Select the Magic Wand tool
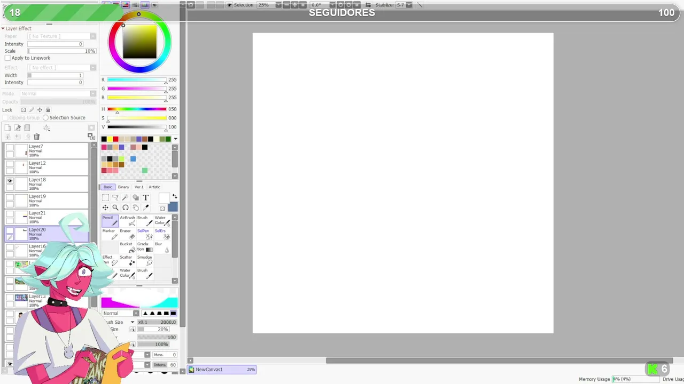Image resolution: width=684 pixels, height=384 pixels. (125, 197)
